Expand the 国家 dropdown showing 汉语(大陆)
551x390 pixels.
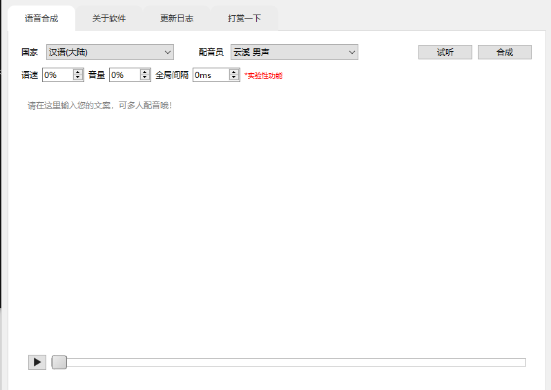[x=110, y=52]
